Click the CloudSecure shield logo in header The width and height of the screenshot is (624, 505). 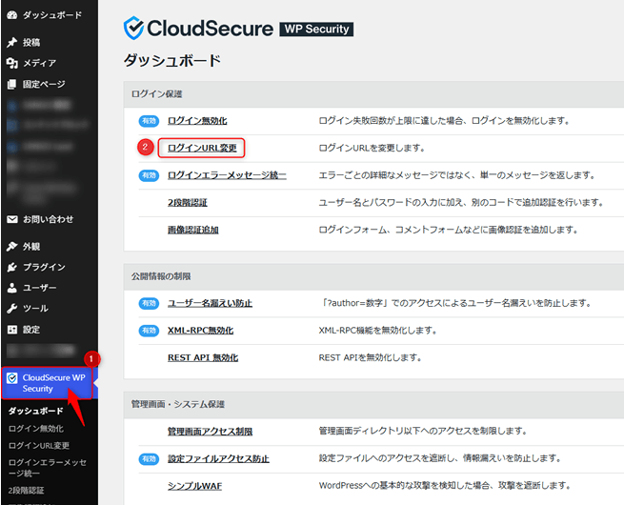(133, 28)
